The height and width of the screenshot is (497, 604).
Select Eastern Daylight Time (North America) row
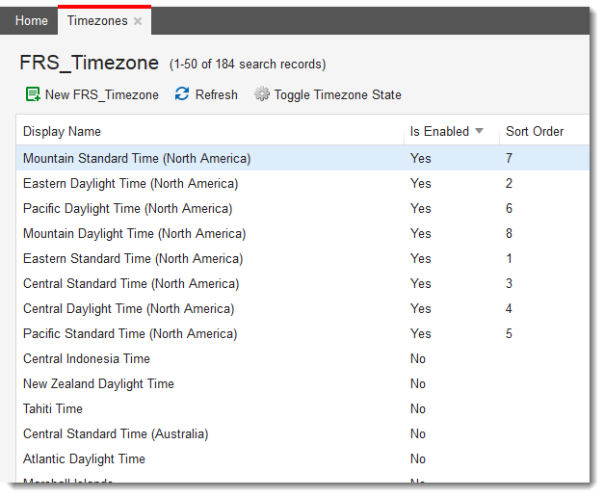click(302, 183)
